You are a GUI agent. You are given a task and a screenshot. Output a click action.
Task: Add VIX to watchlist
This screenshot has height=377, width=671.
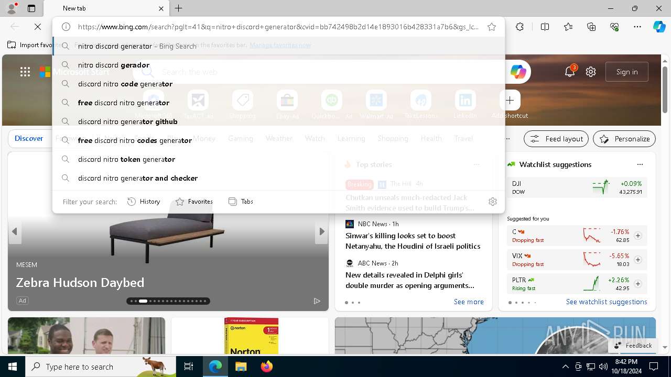pyautogui.click(x=638, y=260)
